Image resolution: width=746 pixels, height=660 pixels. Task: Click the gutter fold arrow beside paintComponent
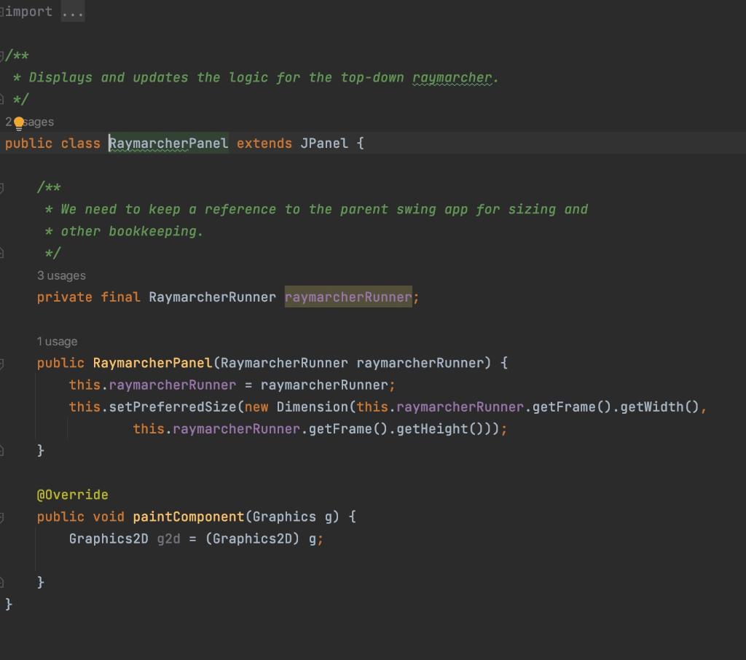point(4,516)
